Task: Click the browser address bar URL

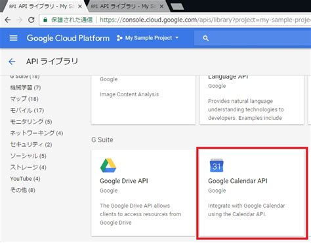Action: 205,20
